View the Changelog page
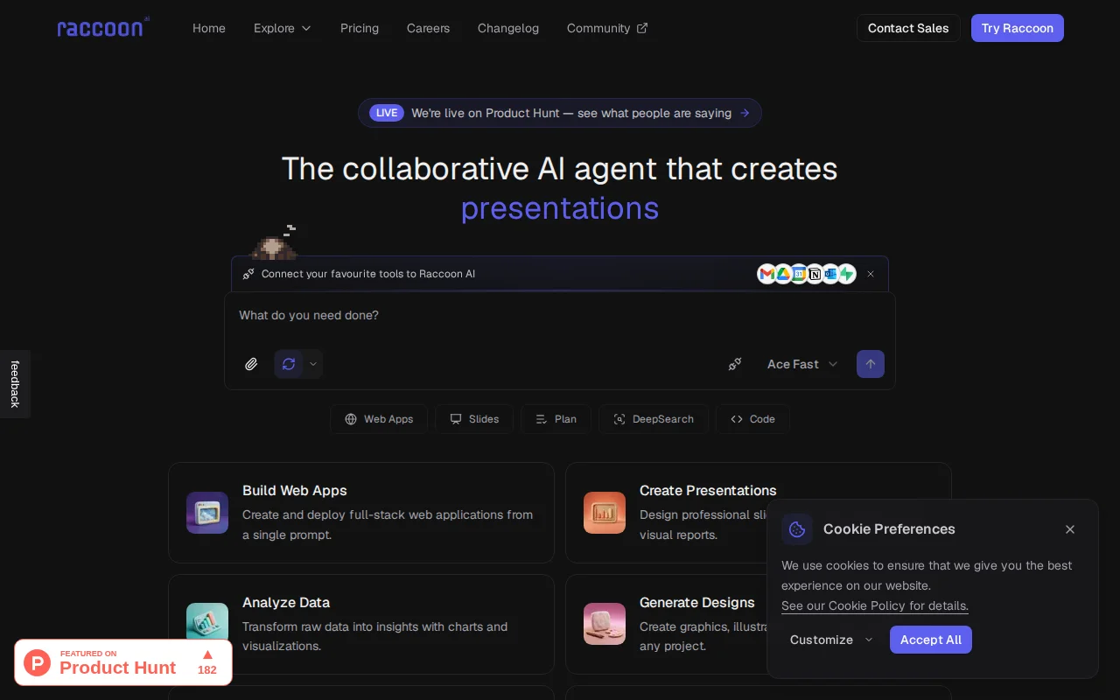Viewport: 1120px width, 700px height. coord(508,28)
